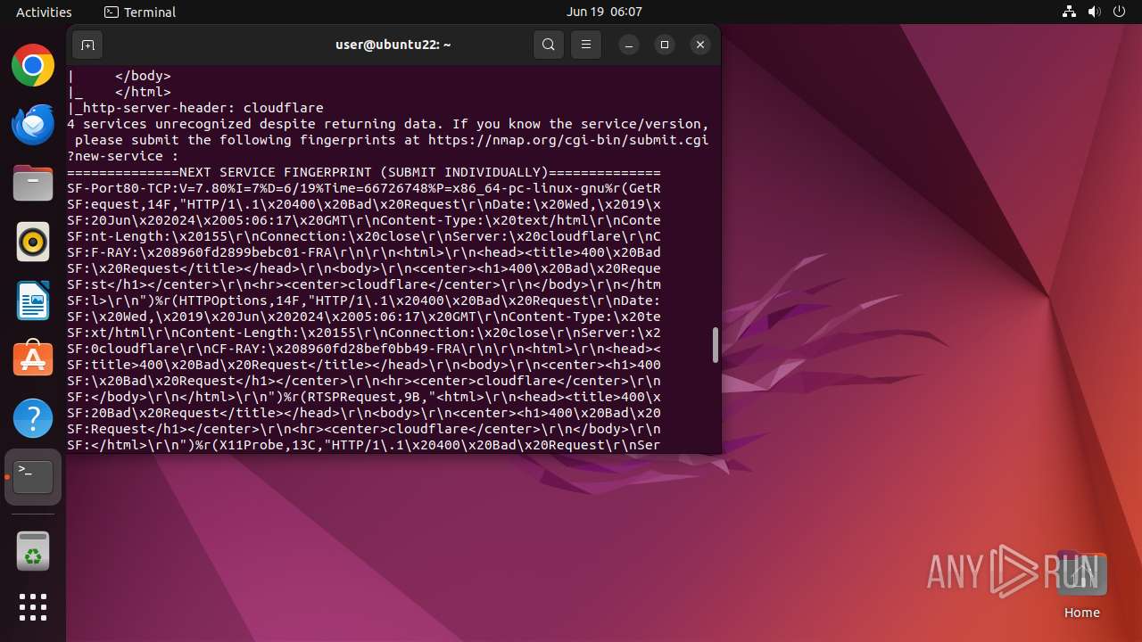Click the line containing 'X11Probe,13C'
Image resolution: width=1142 pixels, height=642 pixels.
pos(364,445)
